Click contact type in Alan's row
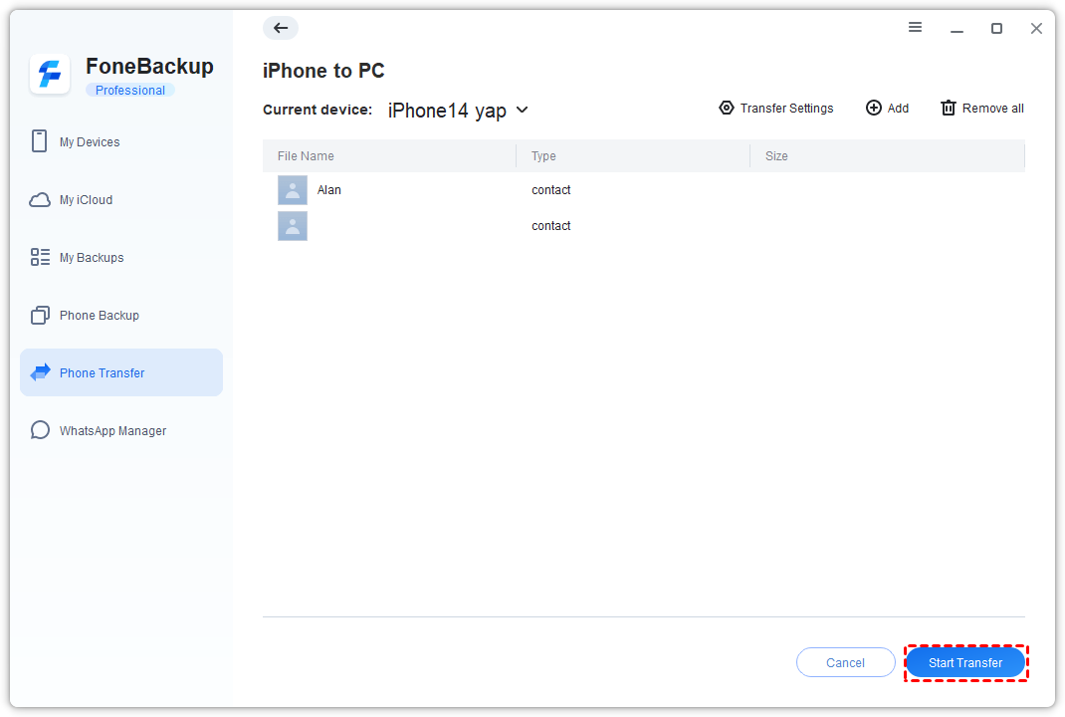 (x=550, y=190)
